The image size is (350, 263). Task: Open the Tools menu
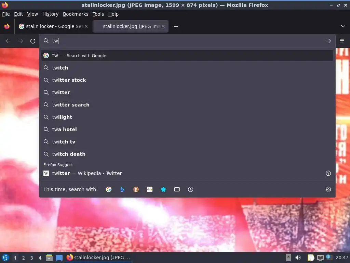[98, 14]
